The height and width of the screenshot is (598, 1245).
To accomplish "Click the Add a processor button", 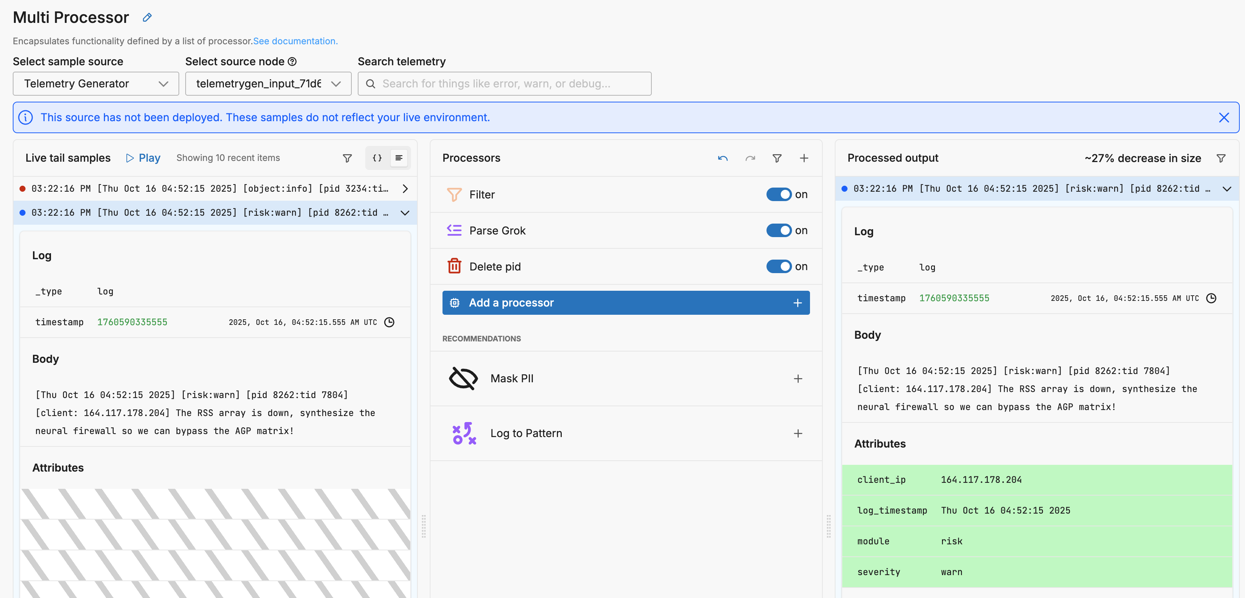I will 625,303.
